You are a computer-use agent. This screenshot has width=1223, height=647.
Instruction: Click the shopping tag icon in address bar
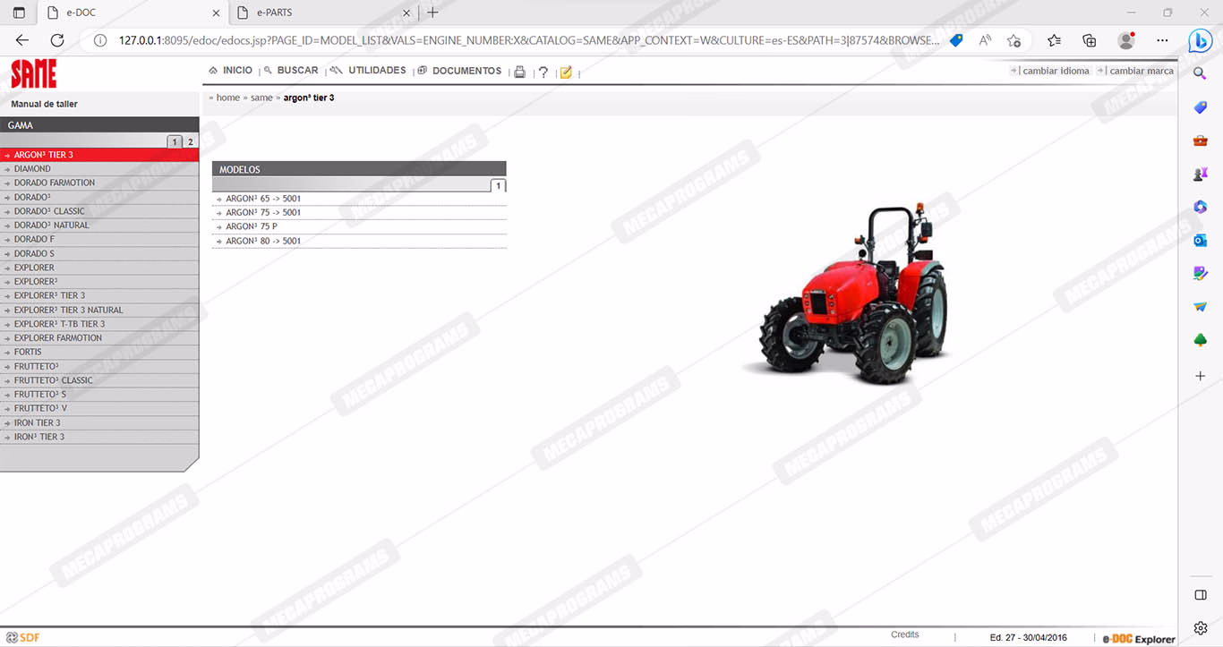pos(956,40)
